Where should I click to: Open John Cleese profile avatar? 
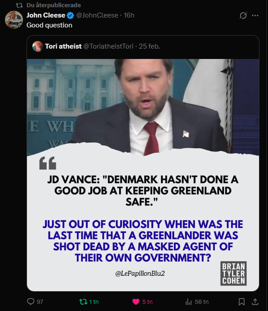pos(14,20)
